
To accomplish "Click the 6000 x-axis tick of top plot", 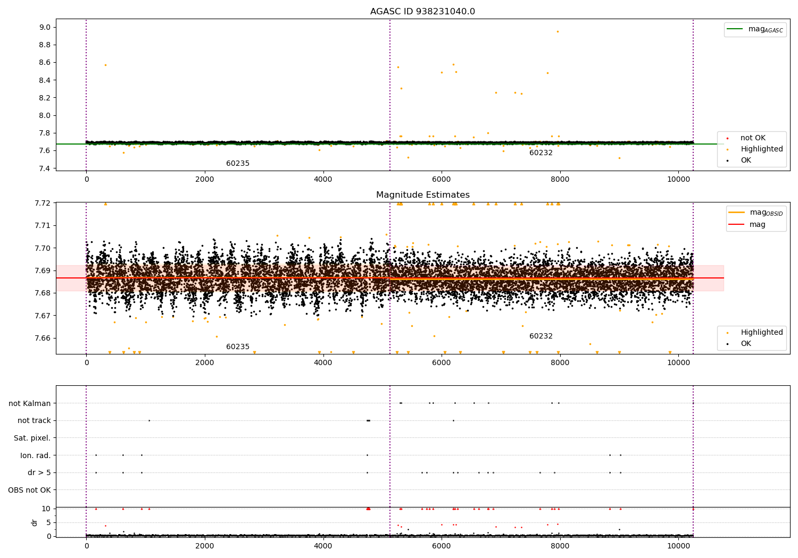I will 442,179.
